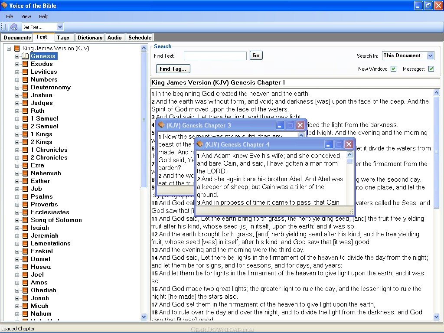The image size is (444, 333).
Task: Expand the Psalms tree node
Action: [x=17, y=197]
